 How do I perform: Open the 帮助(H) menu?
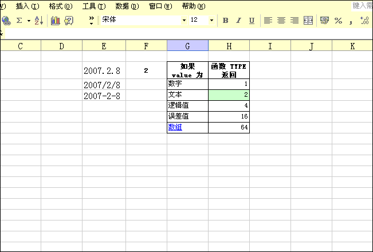[194, 6]
